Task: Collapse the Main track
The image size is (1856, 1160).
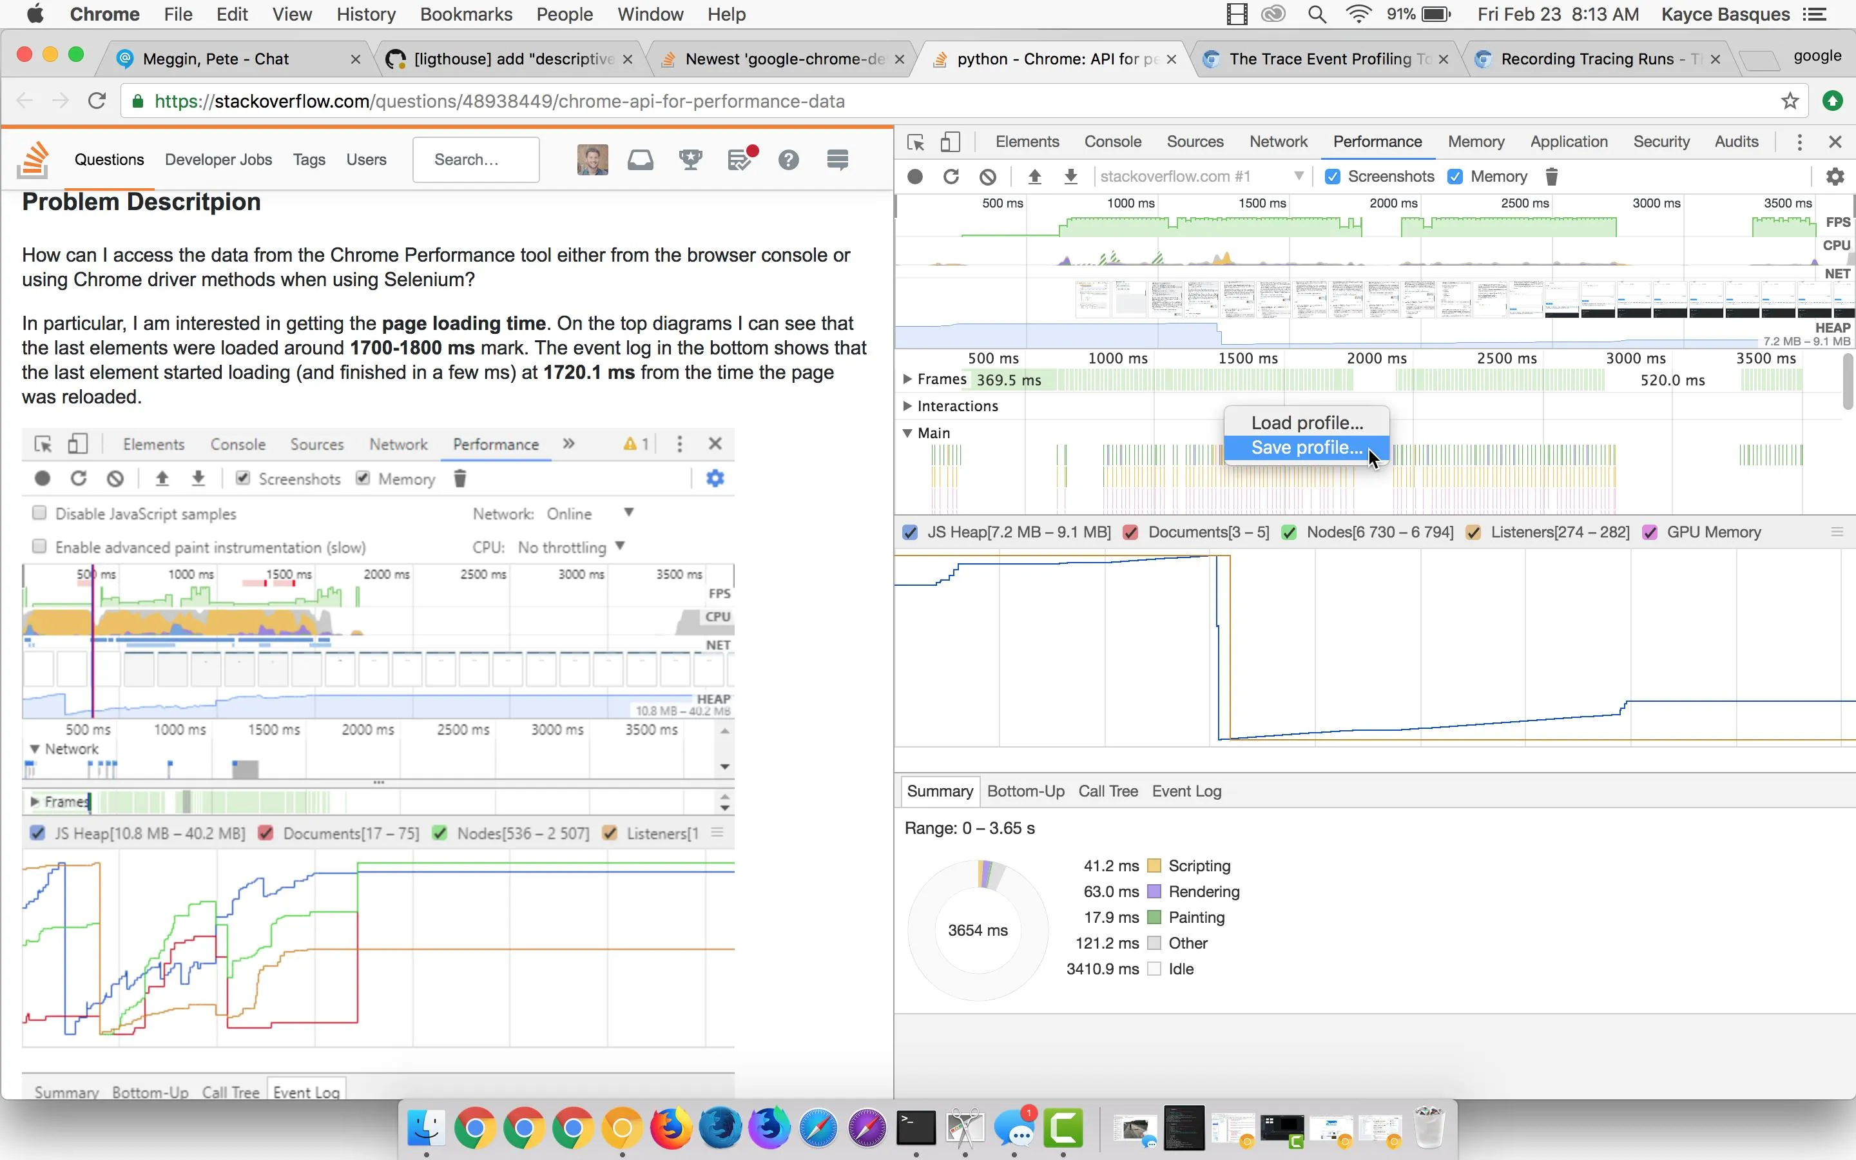Action: pos(907,432)
